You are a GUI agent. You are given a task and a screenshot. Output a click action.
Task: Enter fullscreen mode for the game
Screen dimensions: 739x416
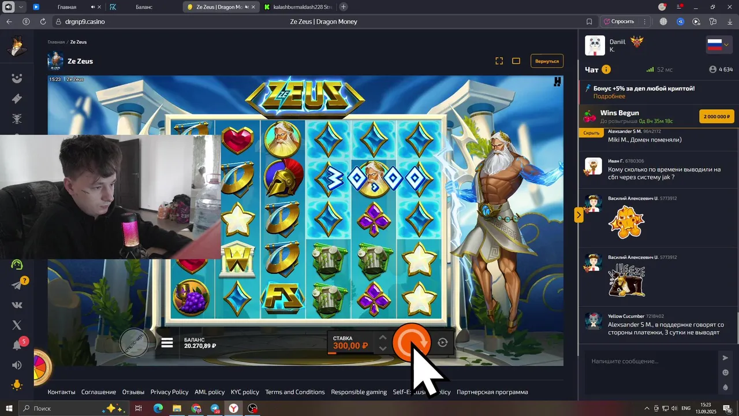(x=499, y=61)
